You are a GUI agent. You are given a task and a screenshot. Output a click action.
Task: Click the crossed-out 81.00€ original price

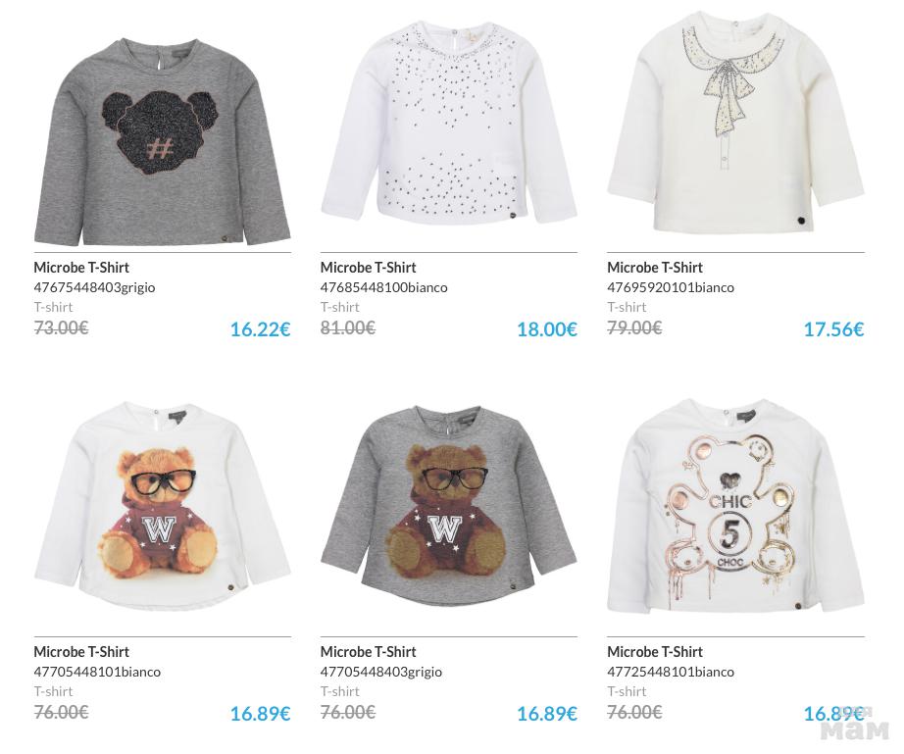347,327
